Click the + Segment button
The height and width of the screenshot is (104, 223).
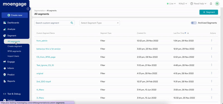pos(209,12)
